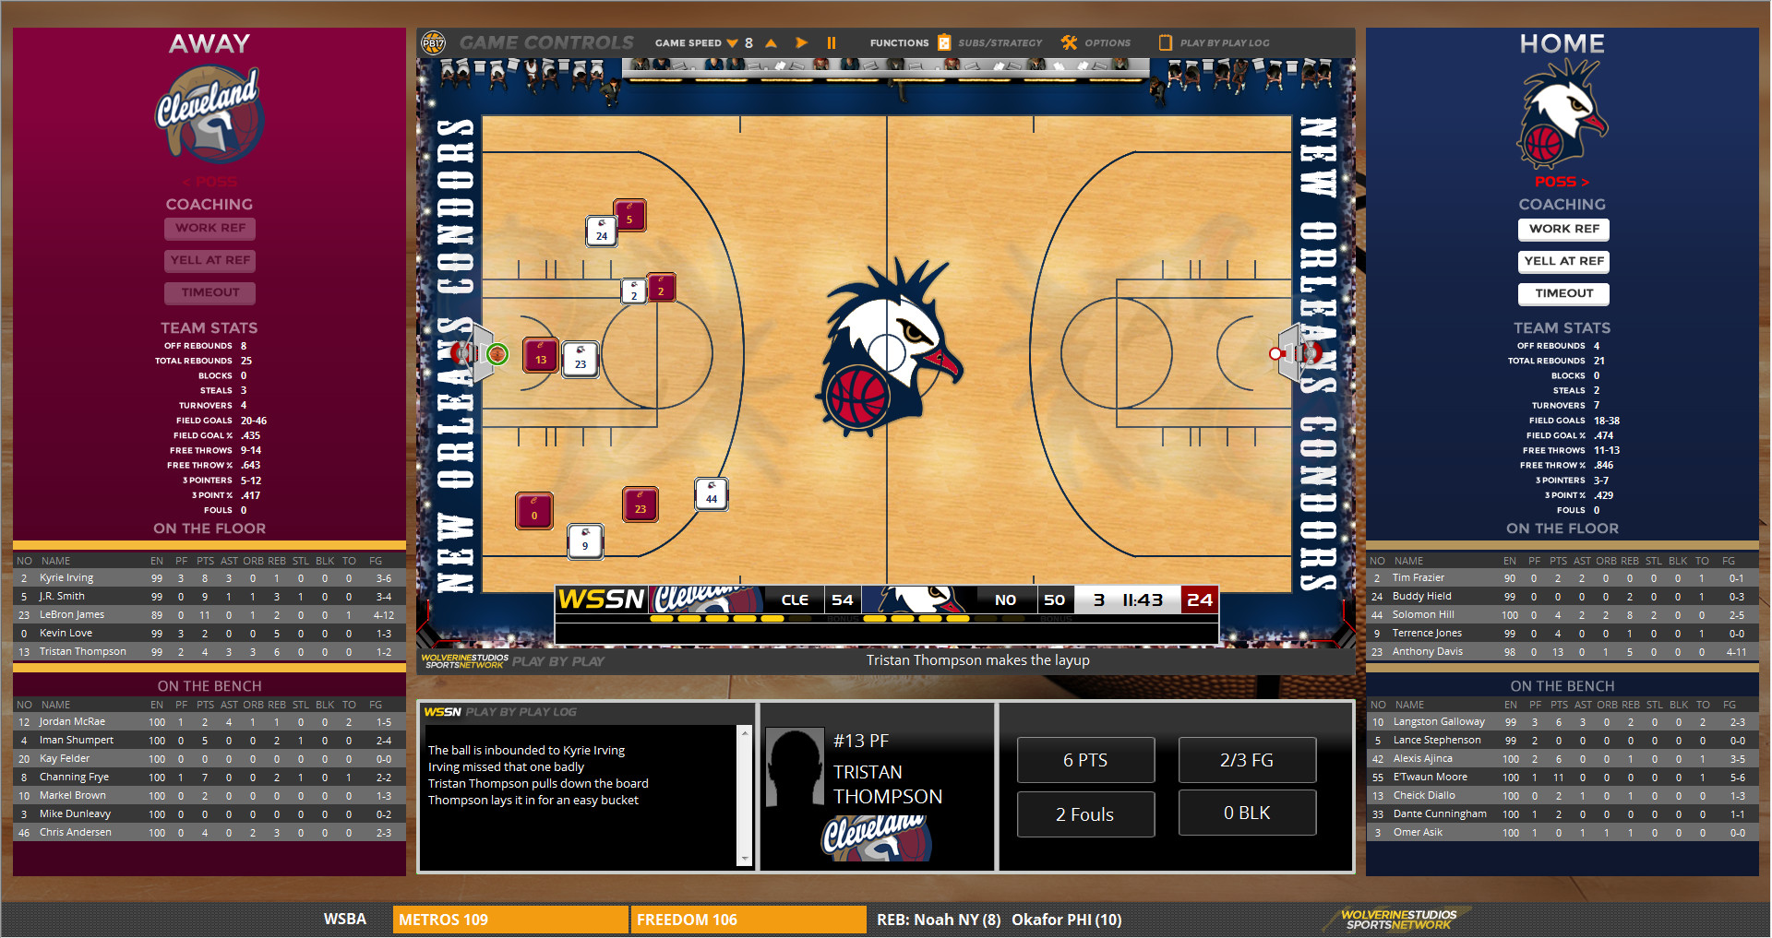Select Channing Frye on the away bench
This screenshot has height=938, width=1772.
pos(210,778)
